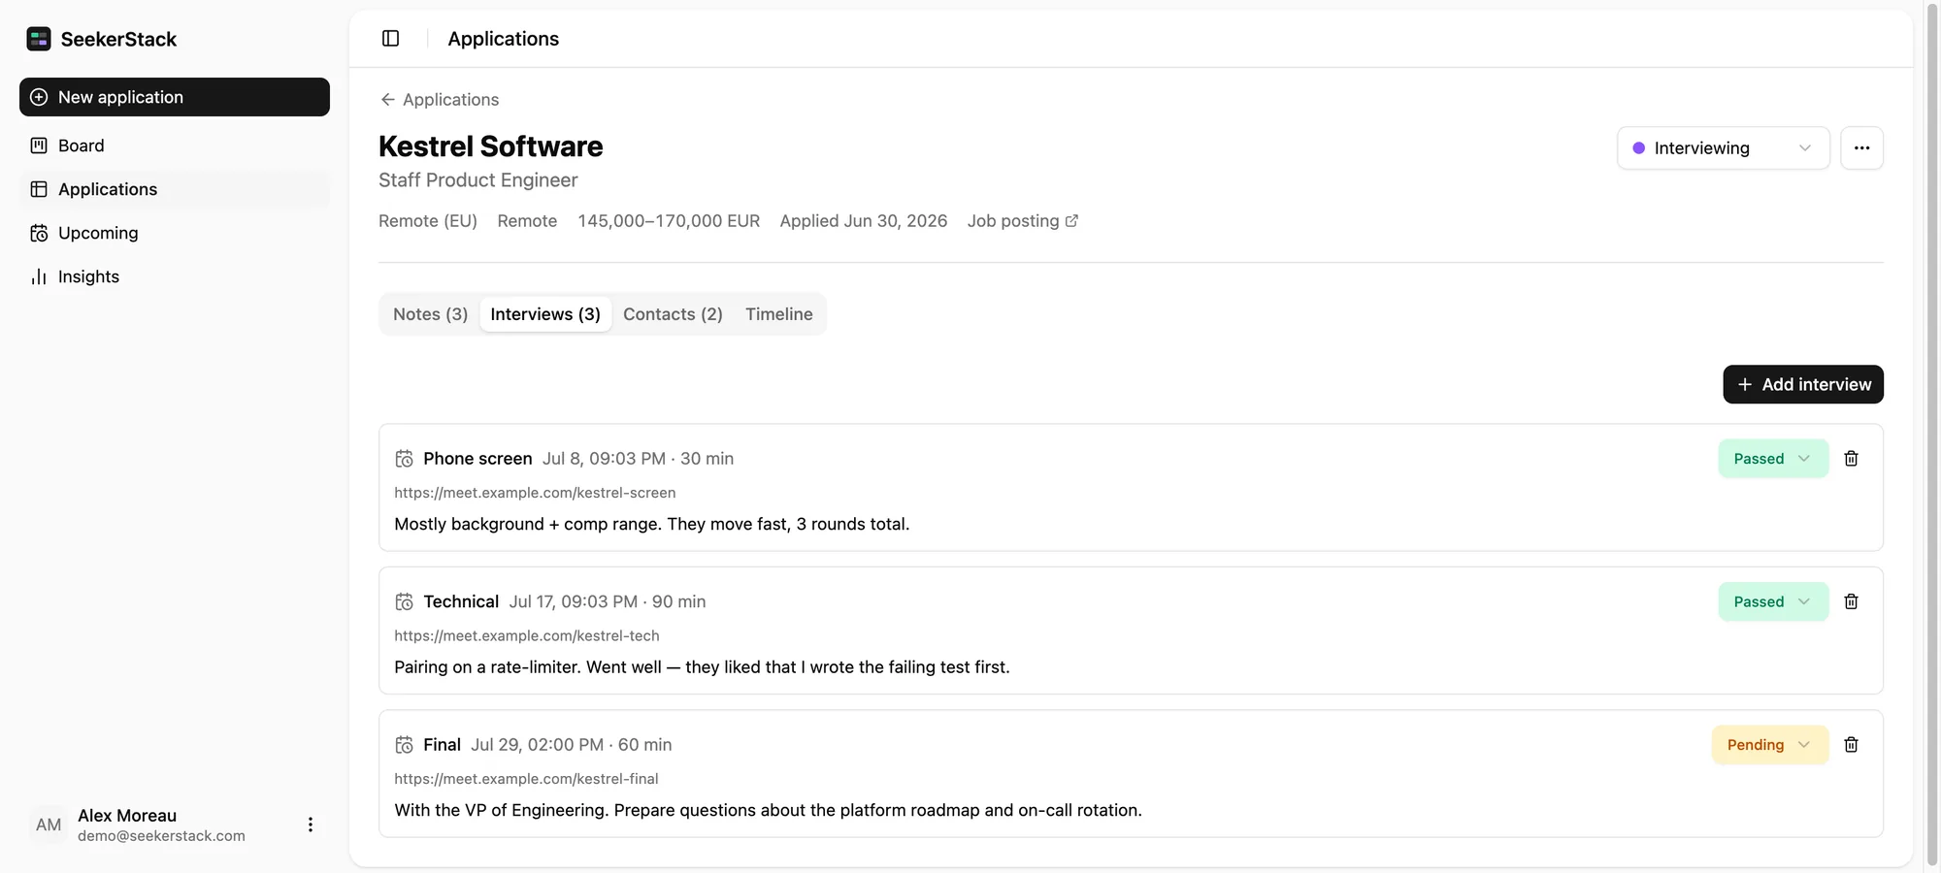
Task: Click the Add interview button
Action: 1802,384
